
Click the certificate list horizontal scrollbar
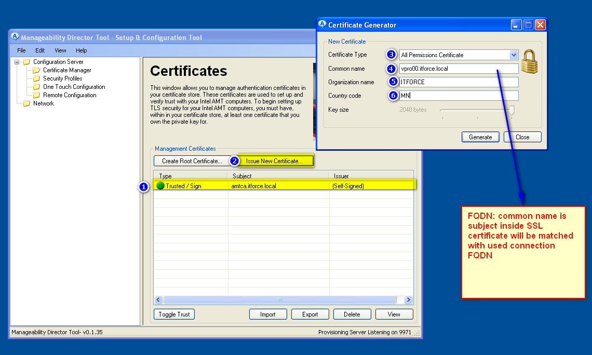click(x=280, y=300)
